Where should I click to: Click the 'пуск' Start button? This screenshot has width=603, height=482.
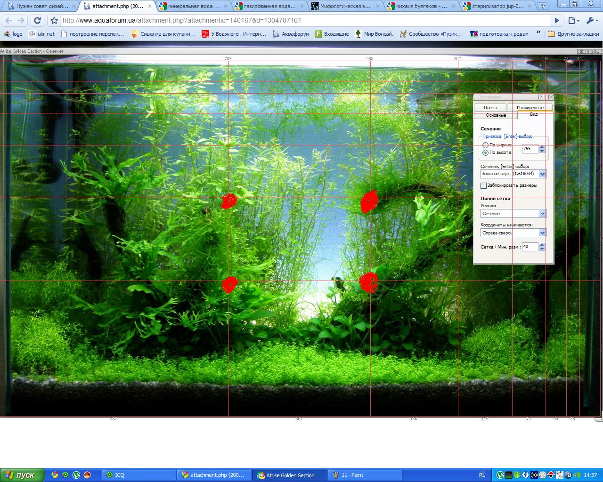click(22, 475)
